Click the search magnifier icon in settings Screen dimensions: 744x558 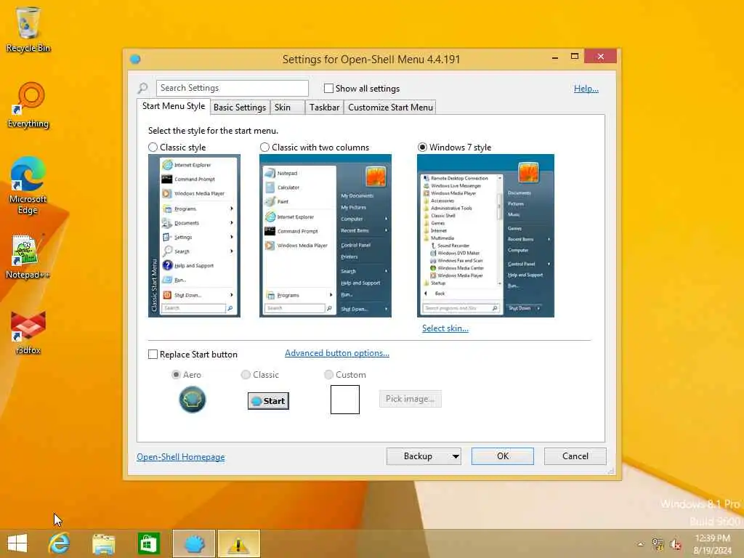tap(143, 88)
